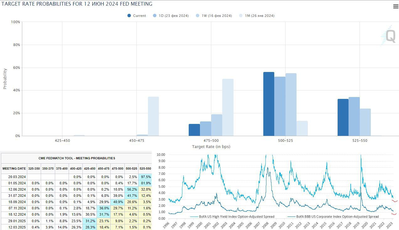Screen dimensions: 399x230
Task: Select the 20.03.2024 meeting date cell
Action: point(14,177)
